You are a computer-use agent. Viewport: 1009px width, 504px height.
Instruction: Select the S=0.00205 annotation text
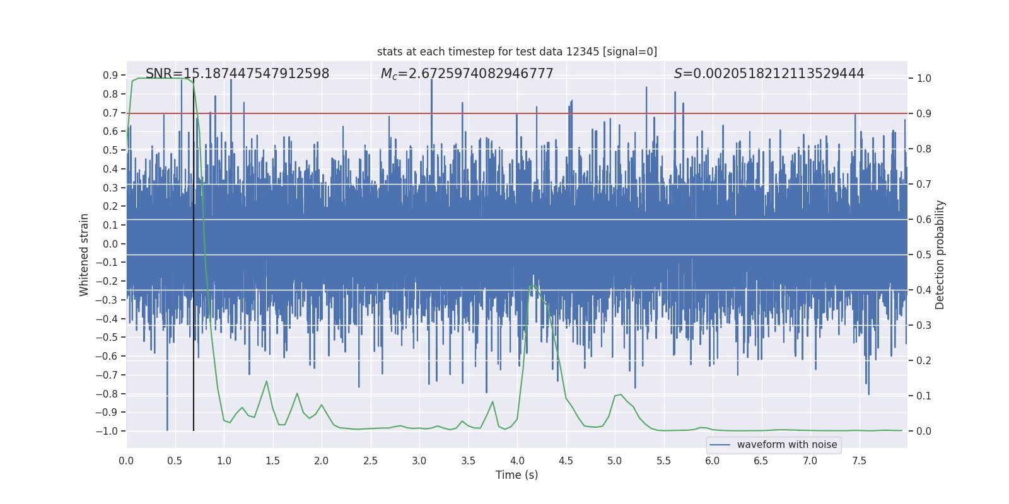(x=769, y=74)
